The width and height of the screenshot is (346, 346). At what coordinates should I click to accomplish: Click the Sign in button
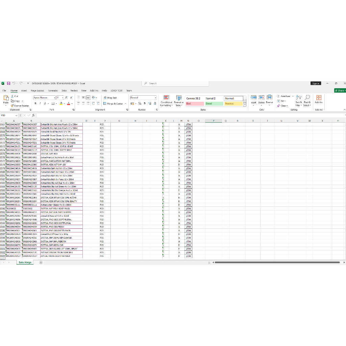click(315, 83)
